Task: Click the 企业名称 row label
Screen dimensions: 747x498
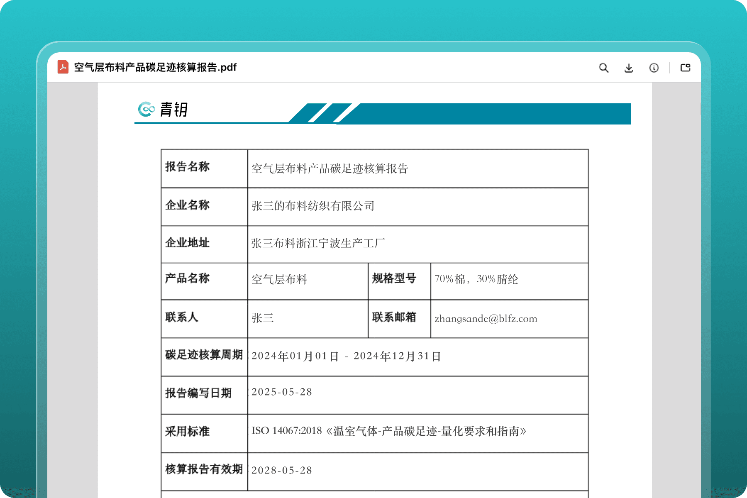Action: pyautogui.click(x=187, y=205)
